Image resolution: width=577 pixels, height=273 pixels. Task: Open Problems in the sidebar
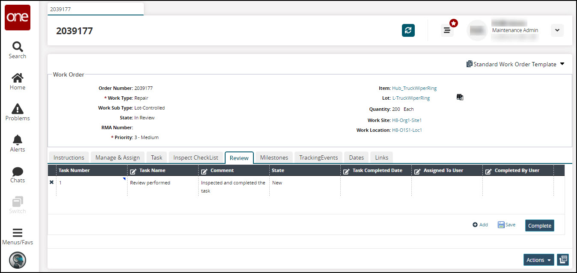tap(18, 113)
